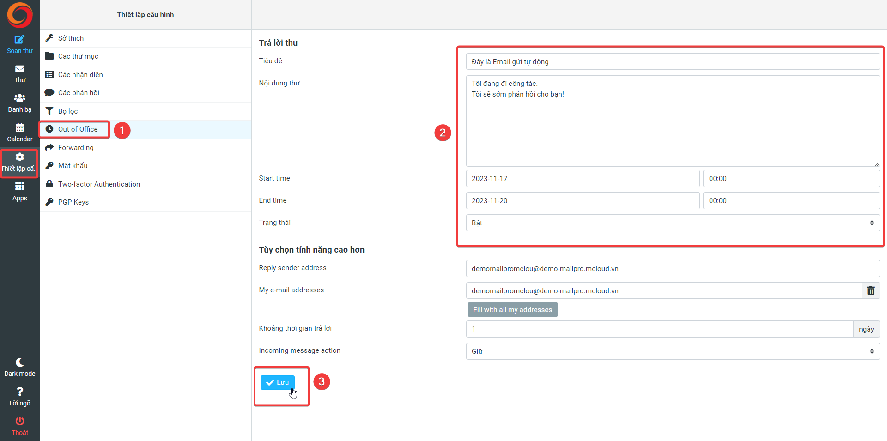Toggle Dark mode moon icon
This screenshot has width=887, height=441.
pyautogui.click(x=19, y=362)
